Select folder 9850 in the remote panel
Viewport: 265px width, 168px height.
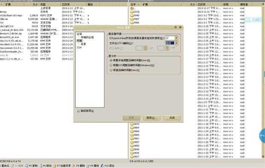(135, 146)
